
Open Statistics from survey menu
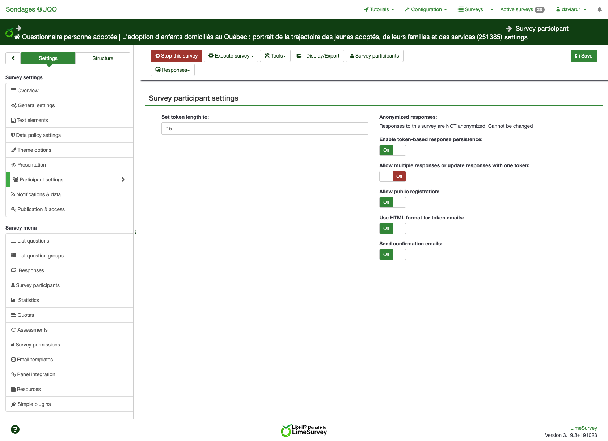tap(29, 300)
